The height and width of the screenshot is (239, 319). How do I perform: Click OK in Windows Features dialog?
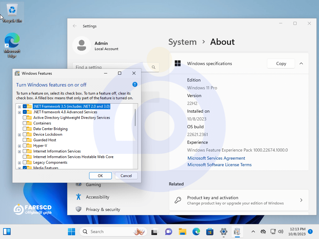pos(100,176)
